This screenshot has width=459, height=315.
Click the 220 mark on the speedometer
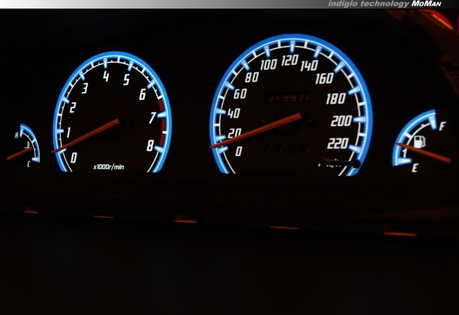(x=338, y=143)
